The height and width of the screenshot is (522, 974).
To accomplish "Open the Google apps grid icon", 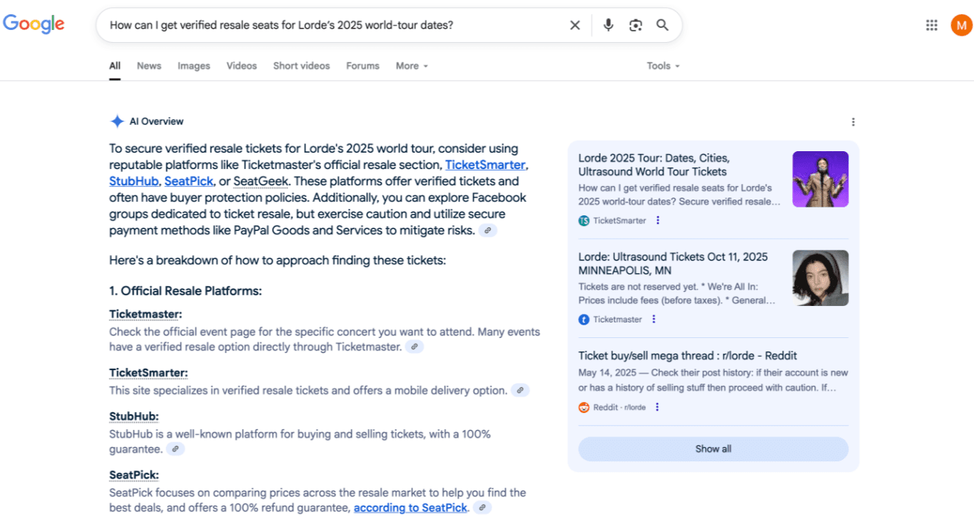I will pos(931,25).
